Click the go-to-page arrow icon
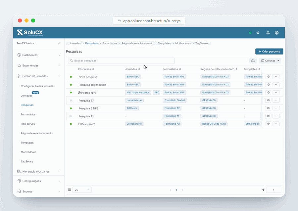The image size is (298, 211). (263, 190)
